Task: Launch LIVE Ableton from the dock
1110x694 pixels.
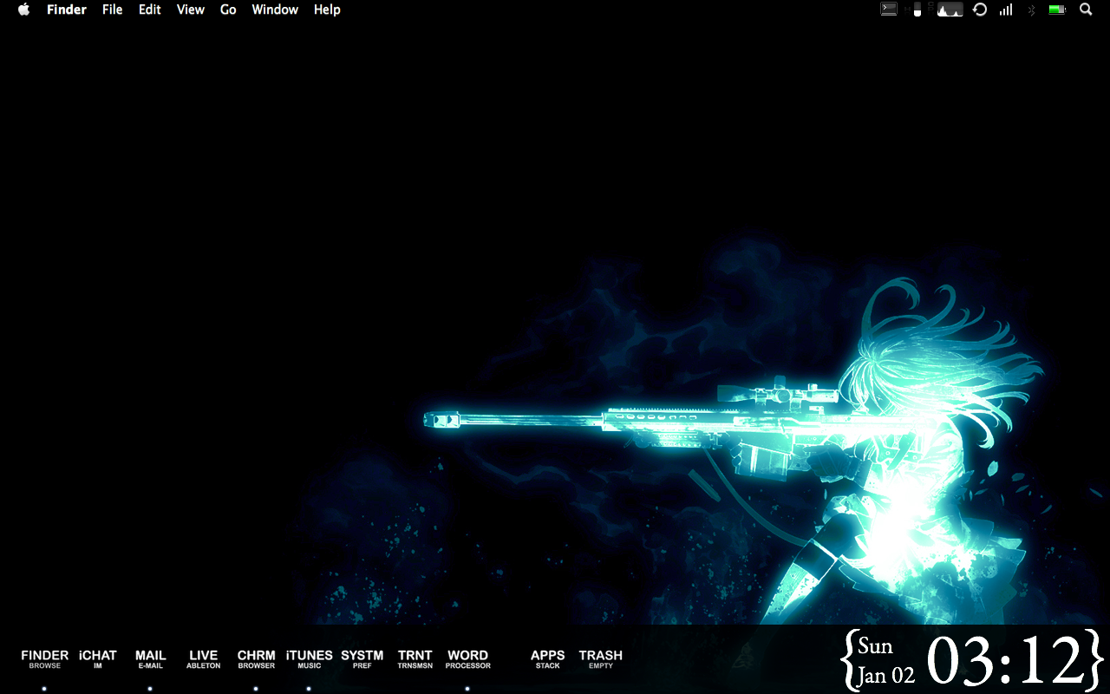Action: [x=204, y=659]
